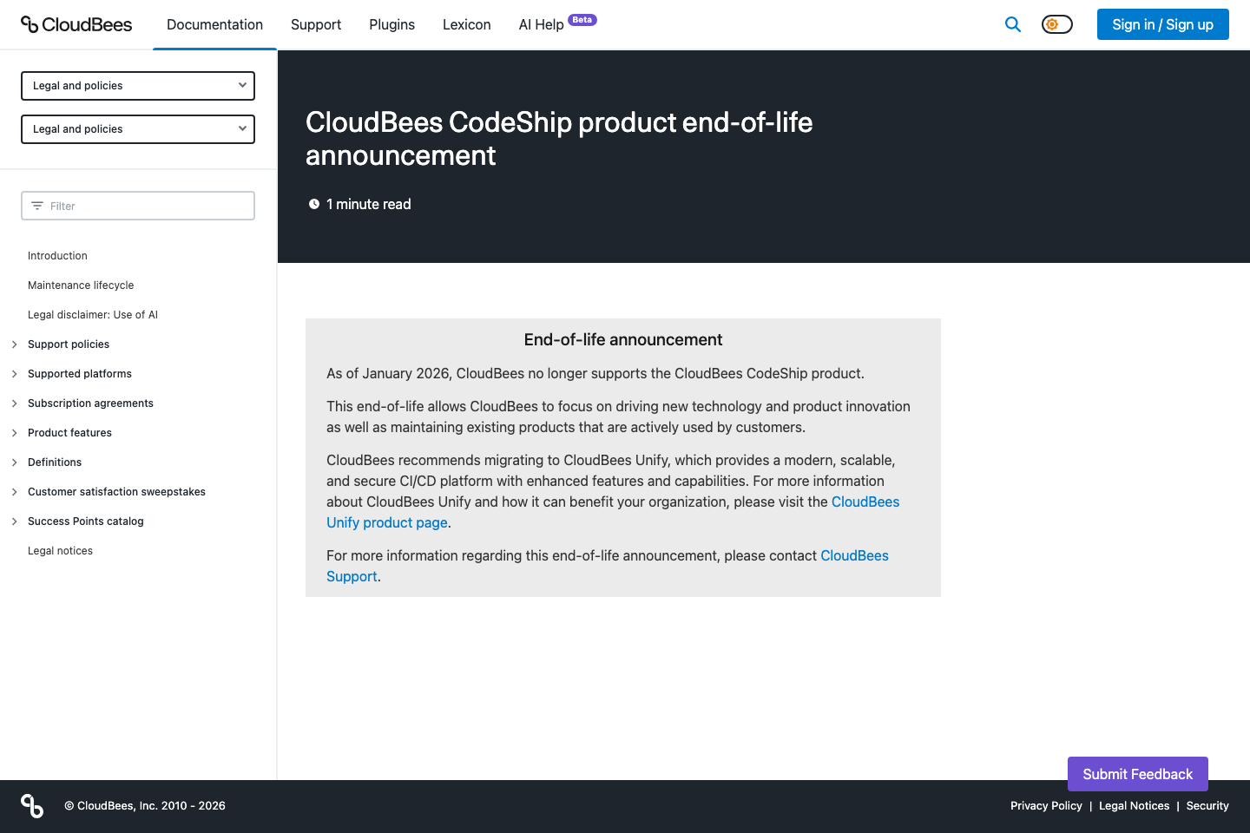Click the CloudBees logo in the header
Image resolution: width=1250 pixels, height=833 pixels.
click(x=76, y=24)
